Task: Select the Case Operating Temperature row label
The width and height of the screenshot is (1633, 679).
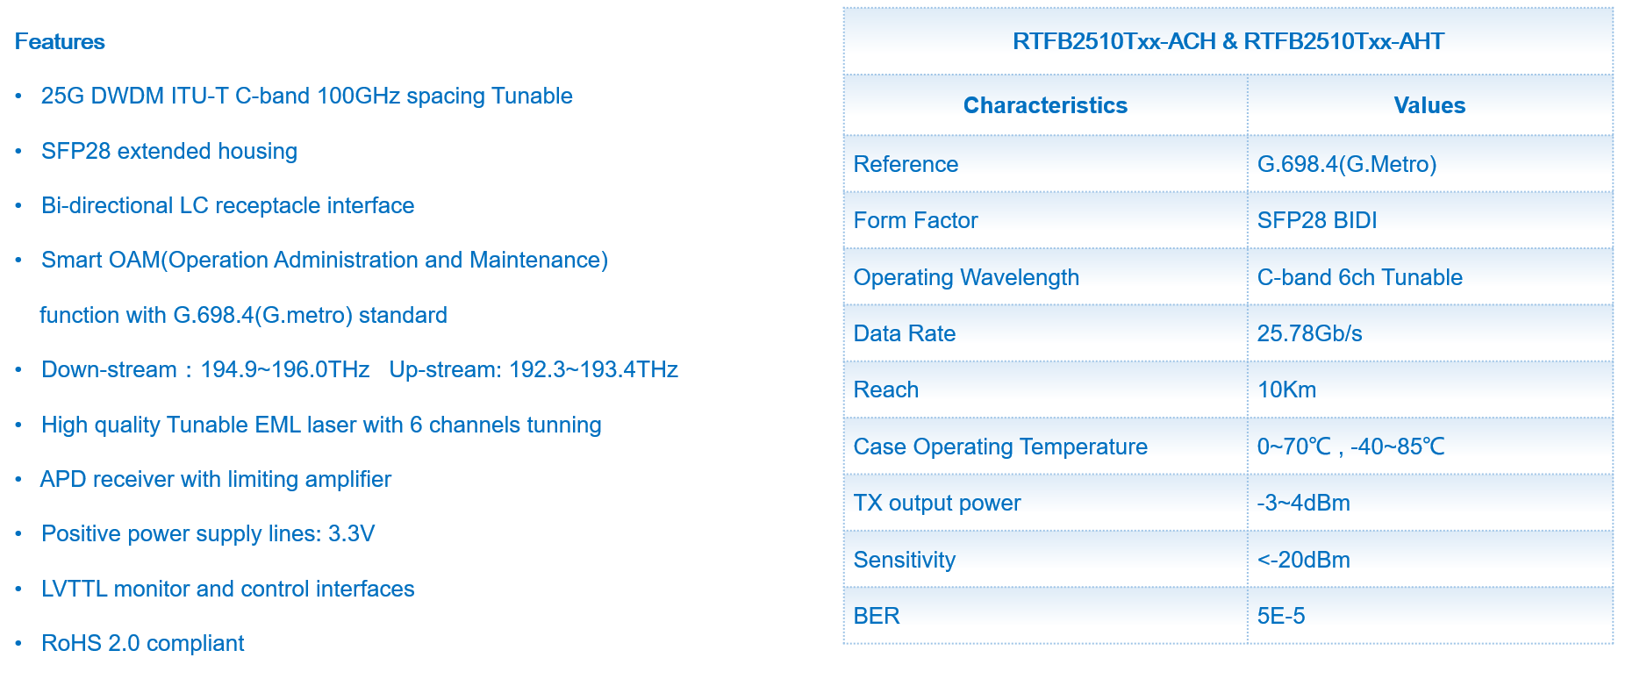Action: [x=999, y=447]
